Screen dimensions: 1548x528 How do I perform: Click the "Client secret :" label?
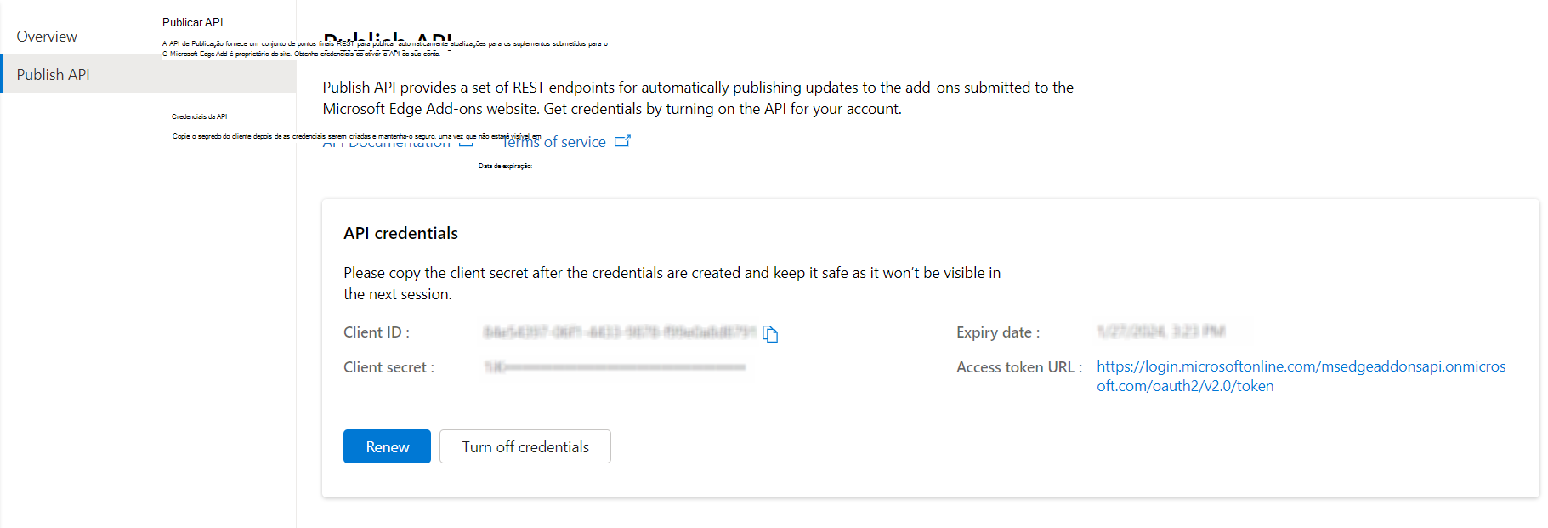point(388,367)
